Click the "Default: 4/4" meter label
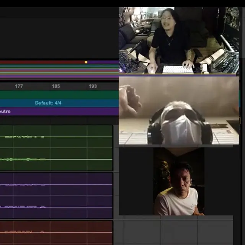The width and height of the screenshot is (245, 245). coord(48,103)
